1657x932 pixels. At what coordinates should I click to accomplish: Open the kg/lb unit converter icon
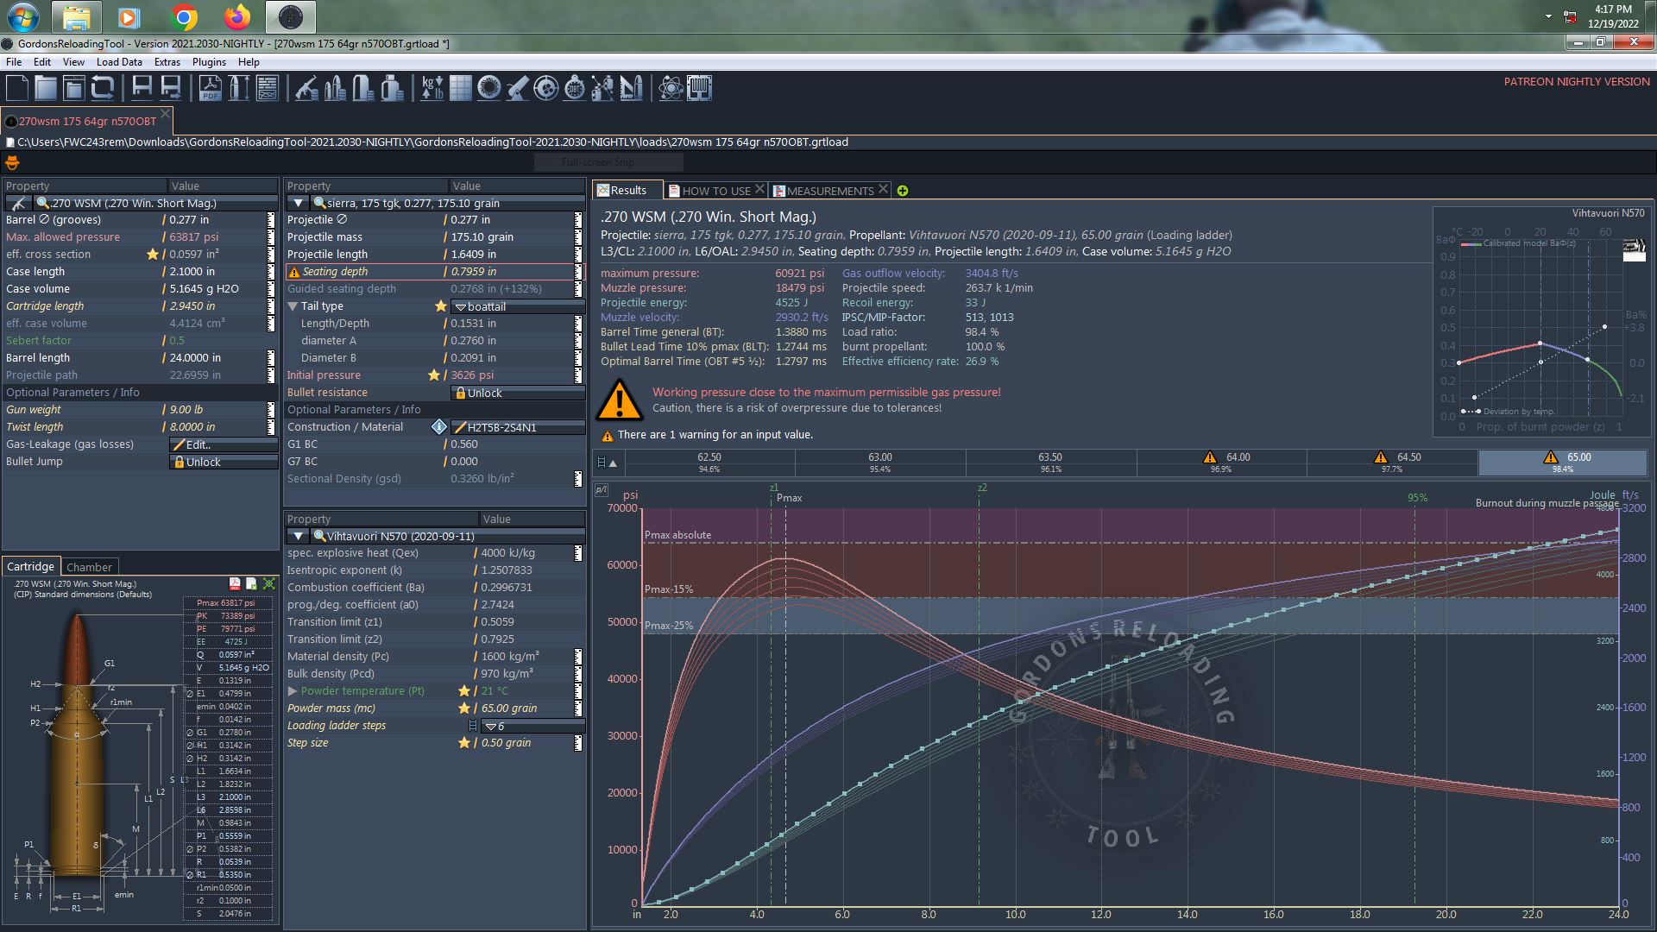[432, 88]
